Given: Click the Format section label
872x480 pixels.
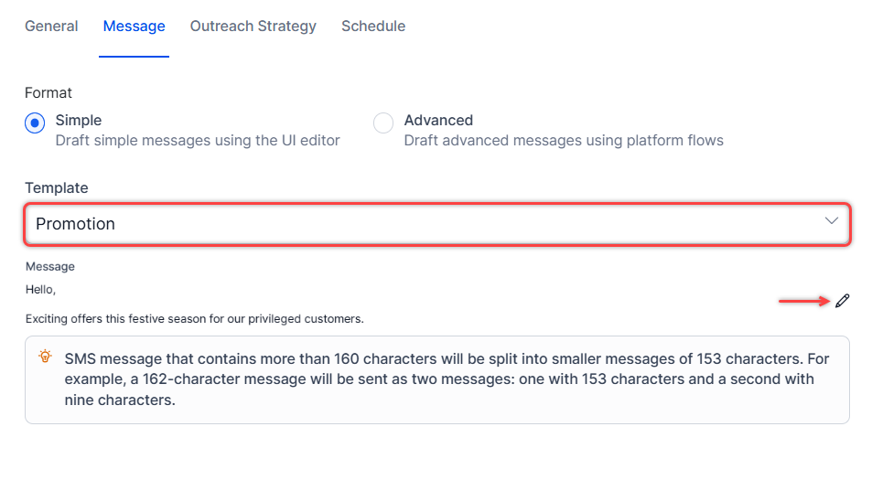Looking at the screenshot, I should pos(48,92).
